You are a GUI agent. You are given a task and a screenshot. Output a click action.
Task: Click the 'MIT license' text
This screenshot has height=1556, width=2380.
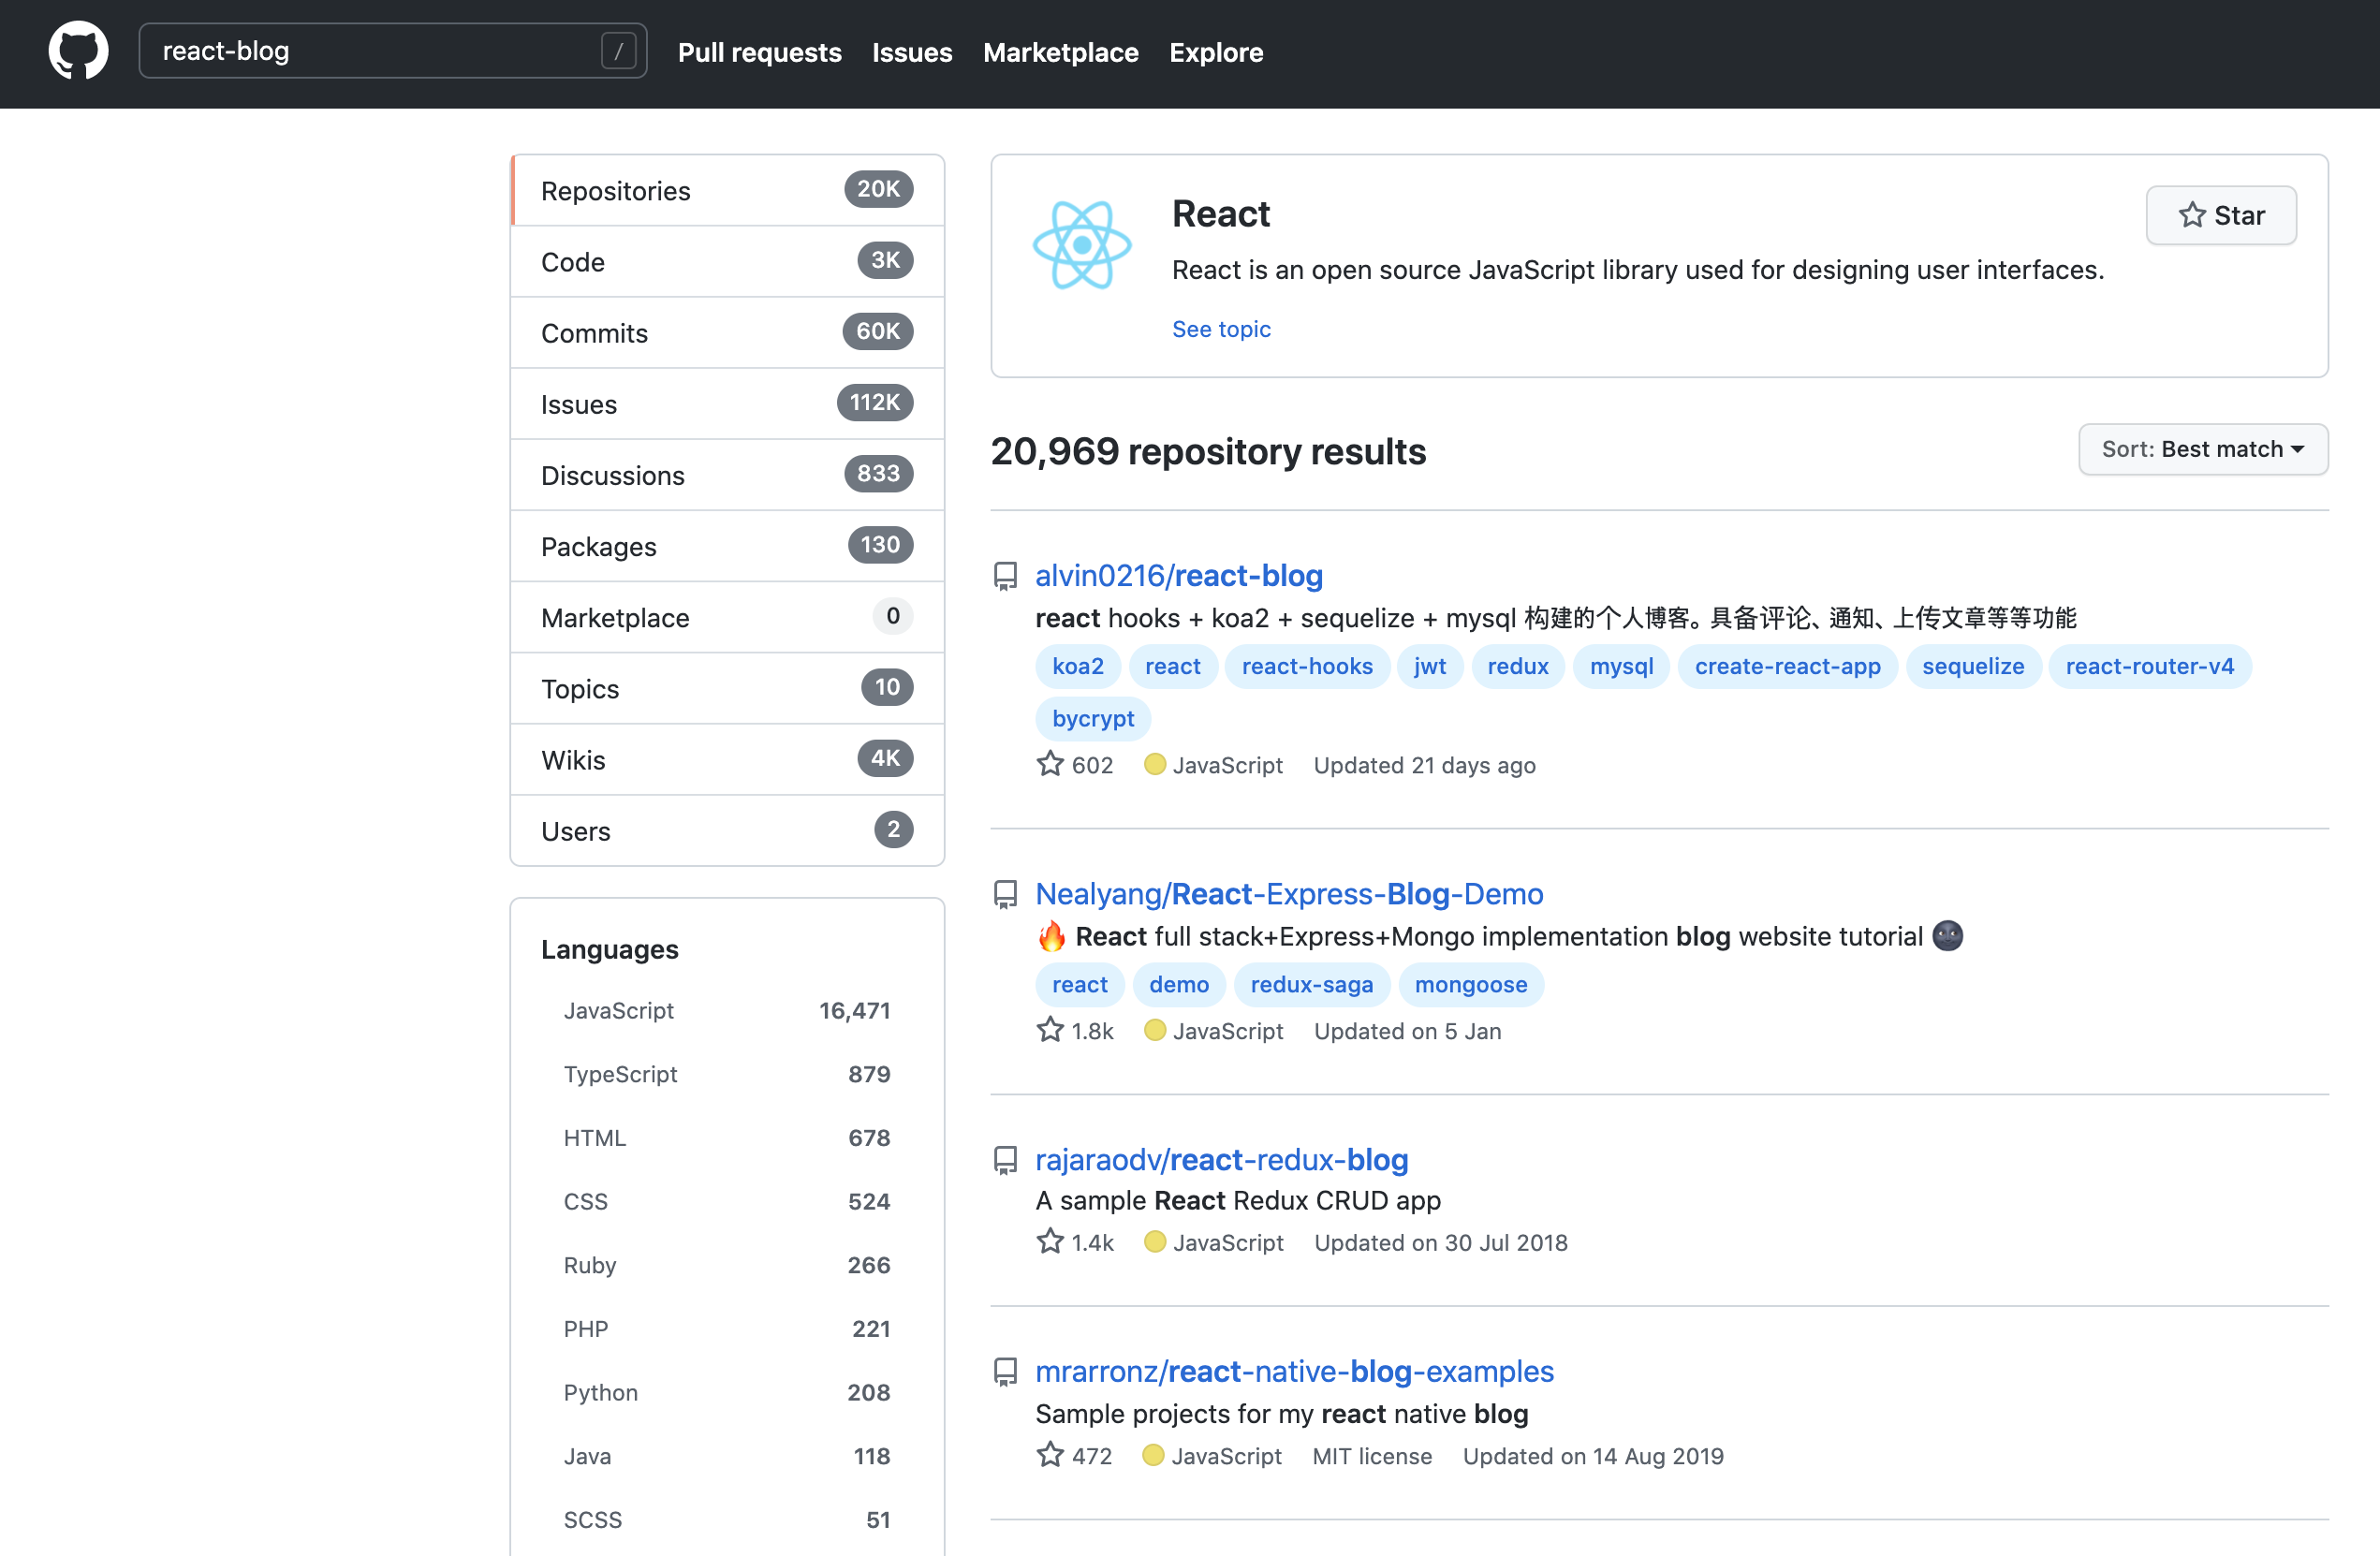(x=1372, y=1456)
